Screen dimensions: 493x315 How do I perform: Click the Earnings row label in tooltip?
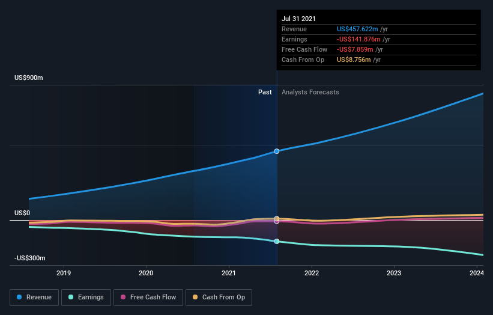point(294,39)
